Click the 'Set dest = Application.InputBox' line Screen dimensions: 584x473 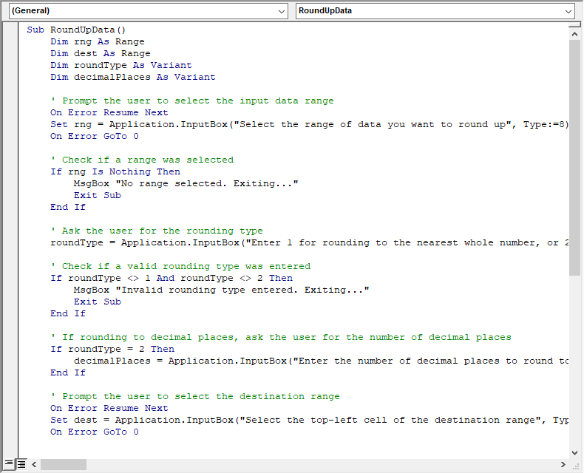310,420
